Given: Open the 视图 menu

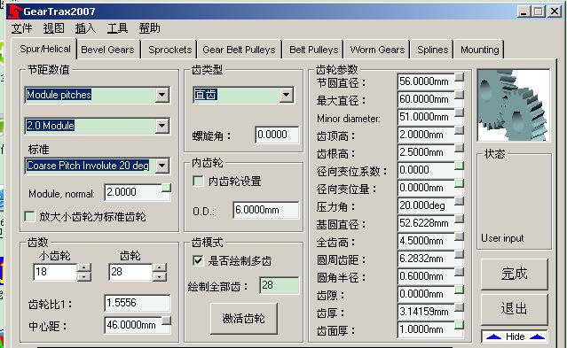Looking at the screenshot, I should [x=53, y=28].
